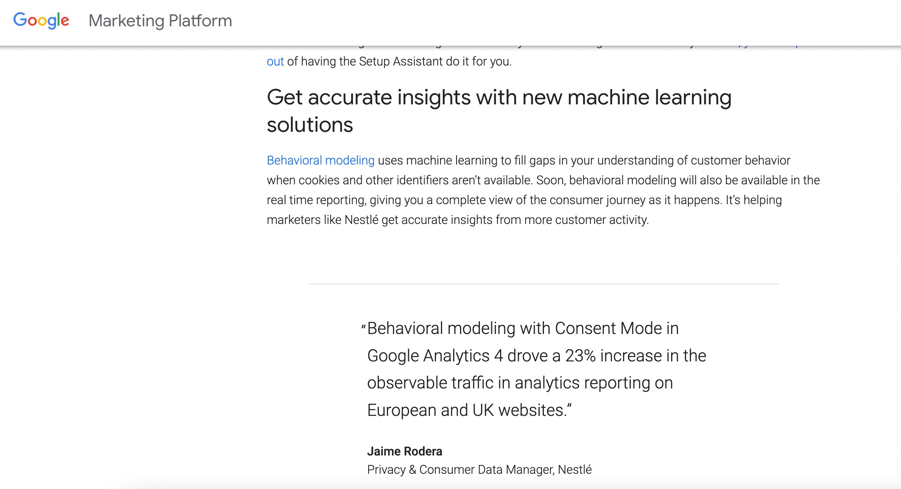Click the horizontal divider above the quote

coord(543,284)
